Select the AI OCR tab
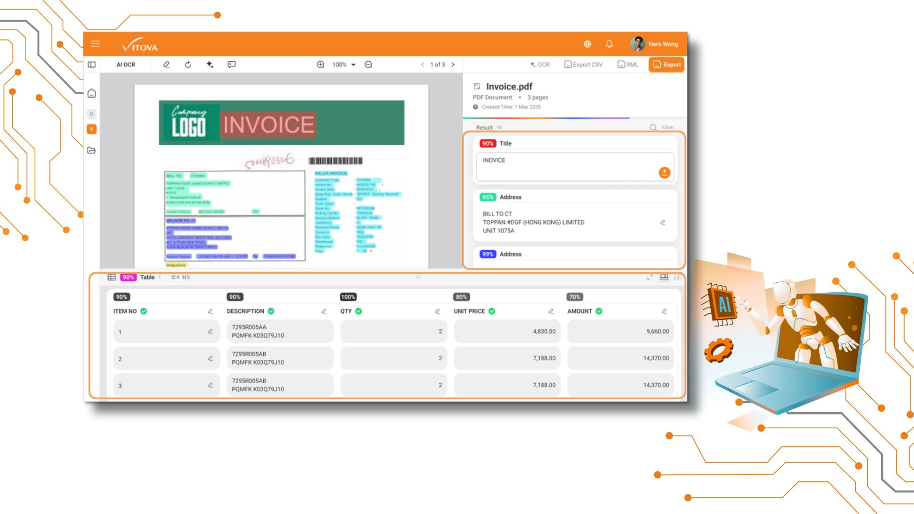Viewport: 914px width, 514px height. click(x=126, y=64)
